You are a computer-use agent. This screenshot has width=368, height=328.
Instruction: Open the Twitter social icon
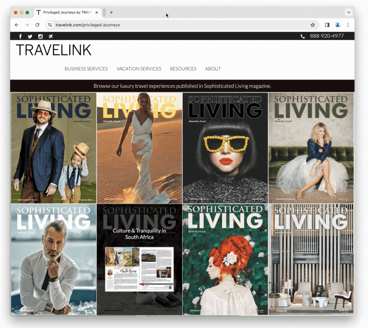30,36
